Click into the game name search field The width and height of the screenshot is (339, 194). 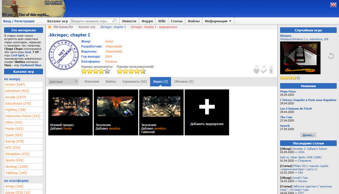pyautogui.click(x=91, y=21)
